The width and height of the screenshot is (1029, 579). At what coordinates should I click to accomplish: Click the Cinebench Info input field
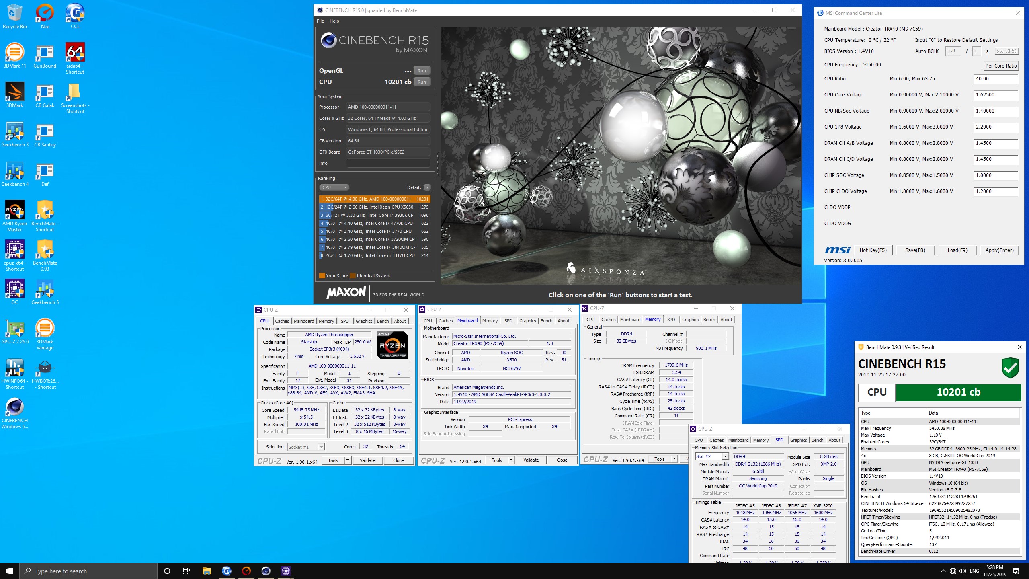coord(388,163)
